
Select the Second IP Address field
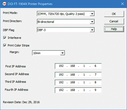coord(78,75)
